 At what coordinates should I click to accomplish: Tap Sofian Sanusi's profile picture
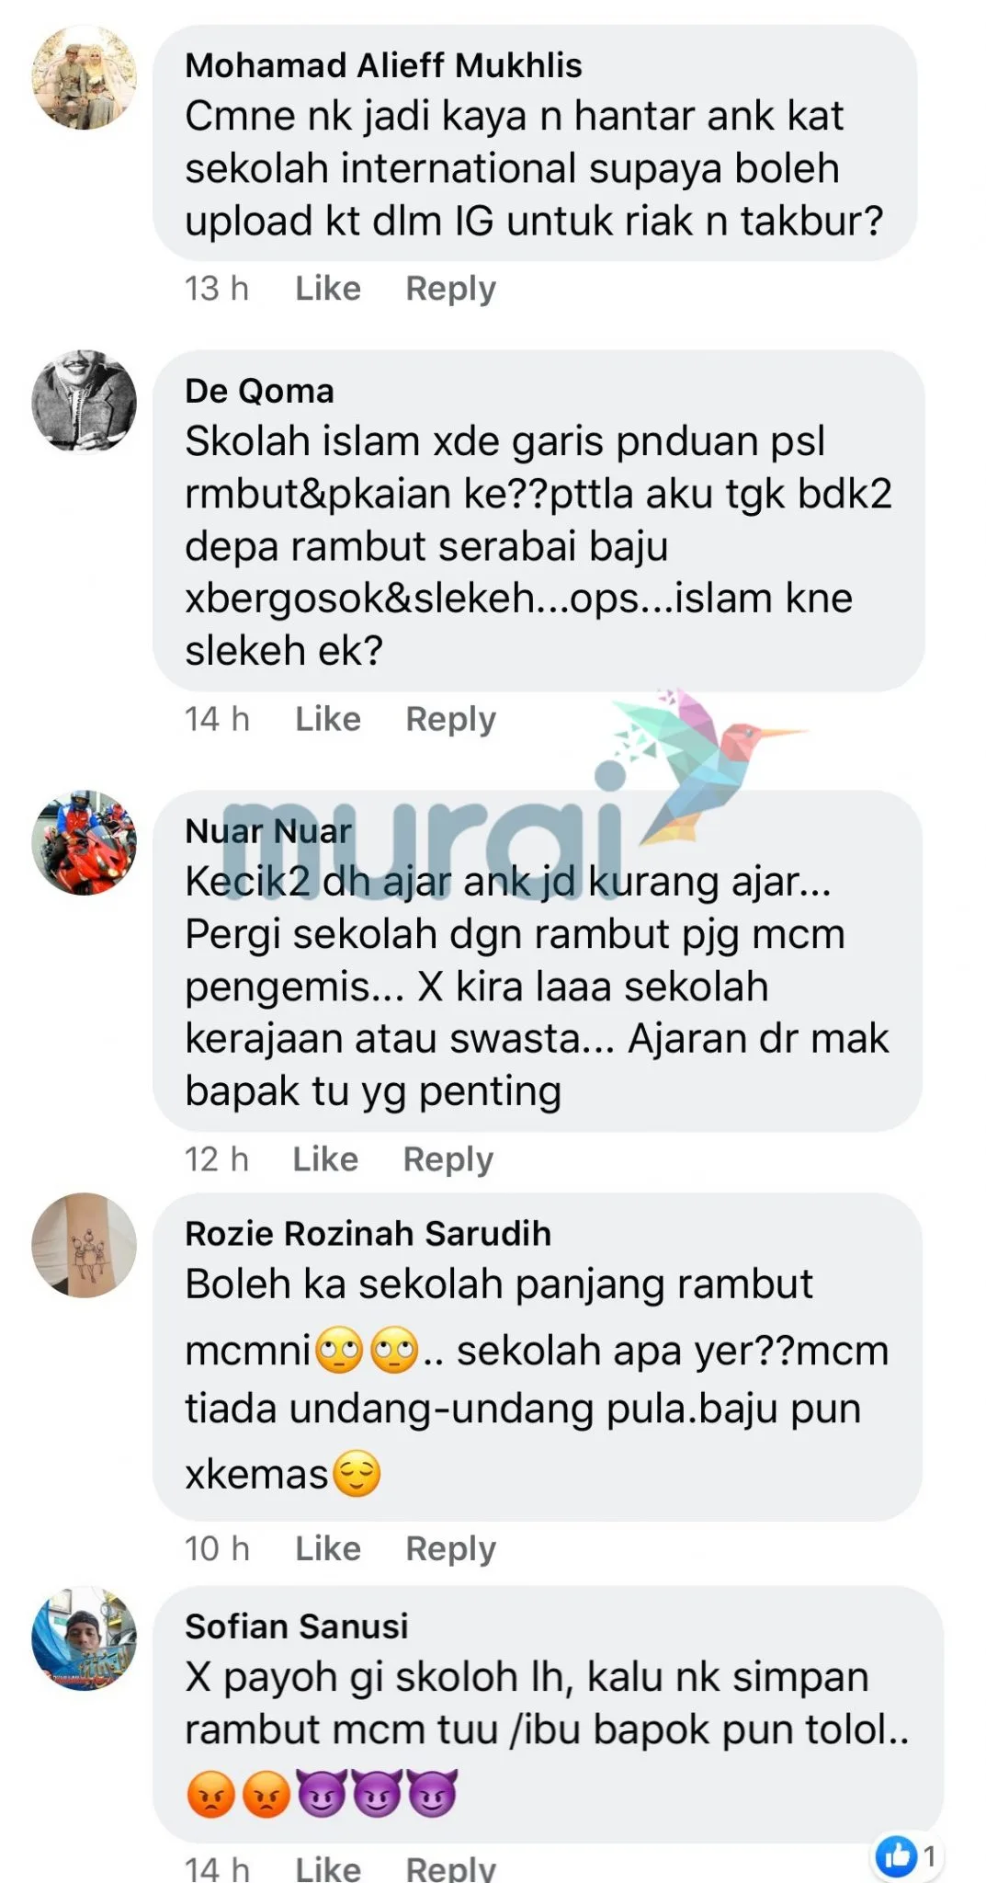(x=85, y=1638)
